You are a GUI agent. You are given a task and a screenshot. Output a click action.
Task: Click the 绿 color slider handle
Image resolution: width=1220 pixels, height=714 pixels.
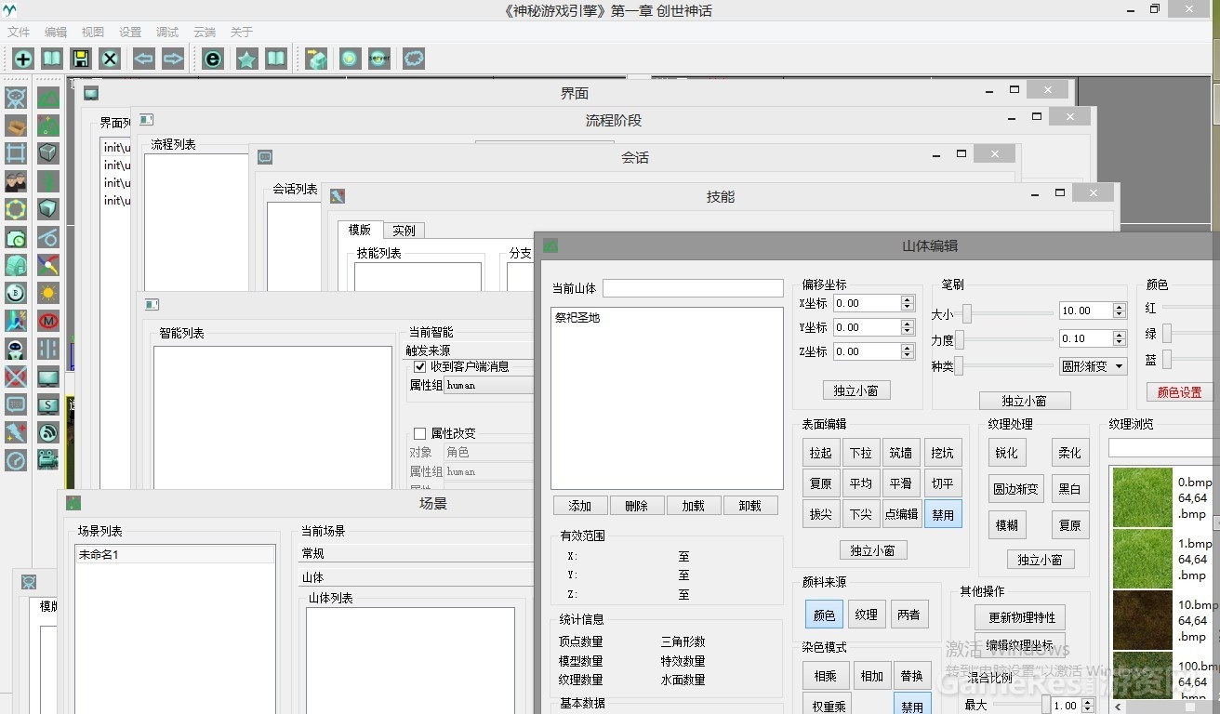click(x=1168, y=334)
